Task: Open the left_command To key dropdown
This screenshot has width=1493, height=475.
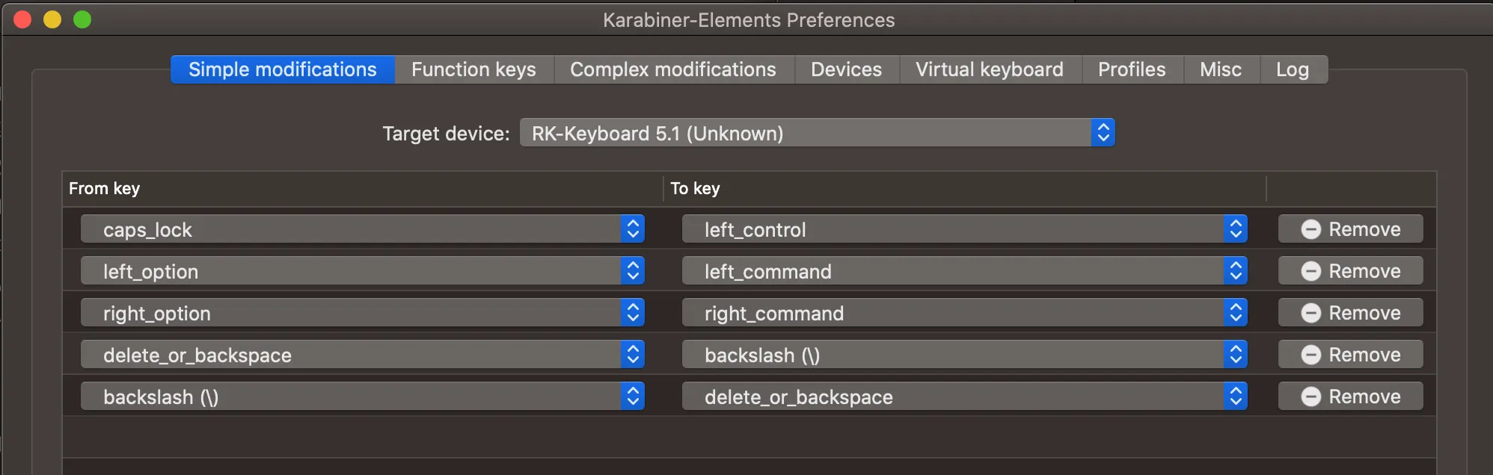Action: coord(964,271)
